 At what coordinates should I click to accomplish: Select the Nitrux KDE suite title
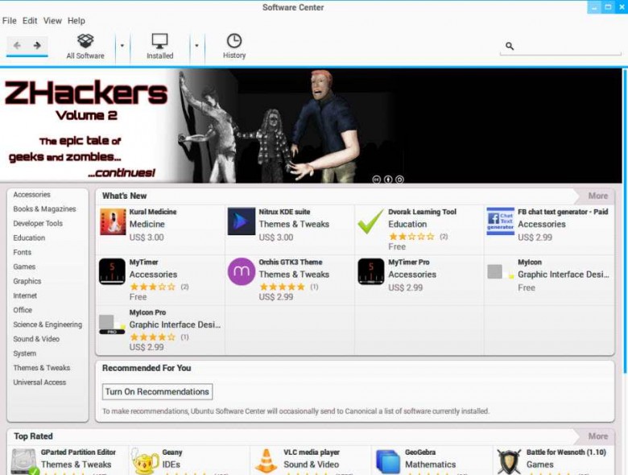(x=284, y=212)
